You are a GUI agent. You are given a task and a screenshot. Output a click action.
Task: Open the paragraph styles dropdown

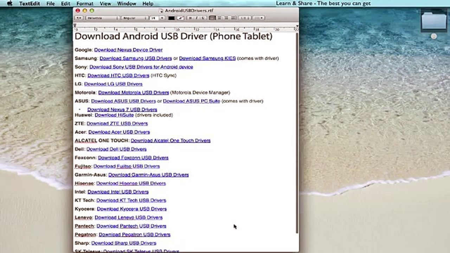[79, 18]
